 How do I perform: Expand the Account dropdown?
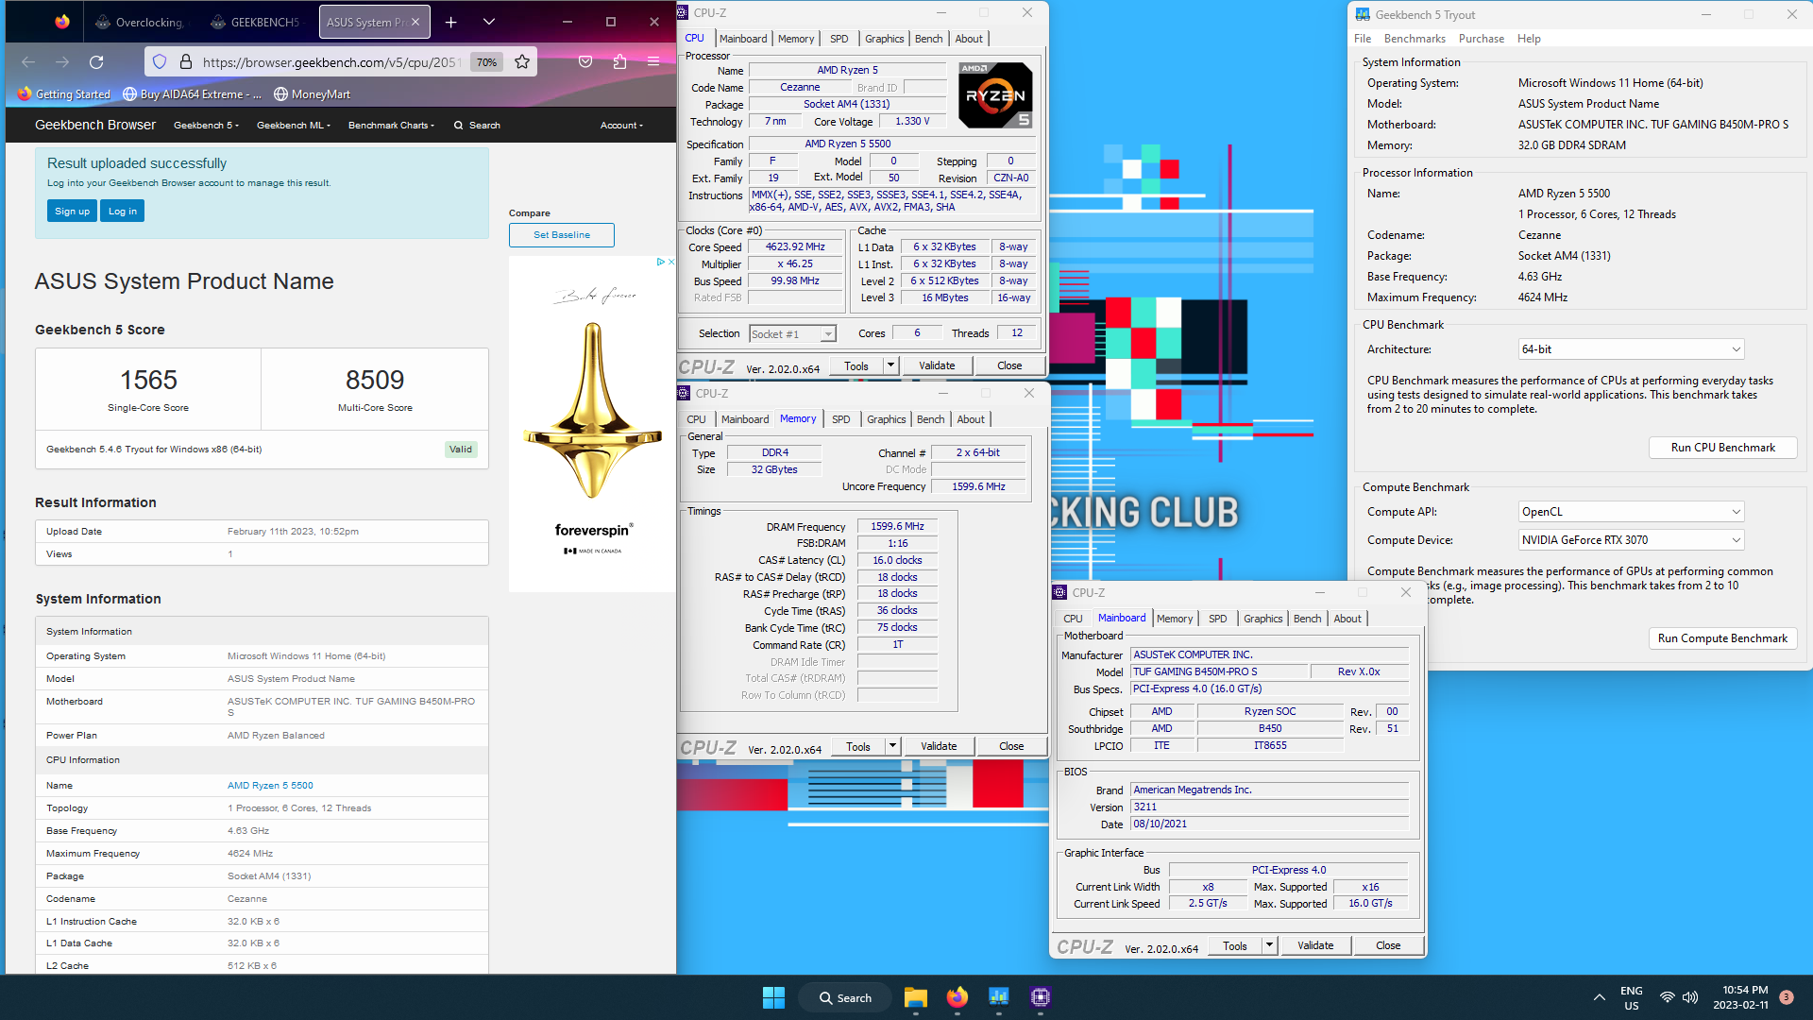621,125
